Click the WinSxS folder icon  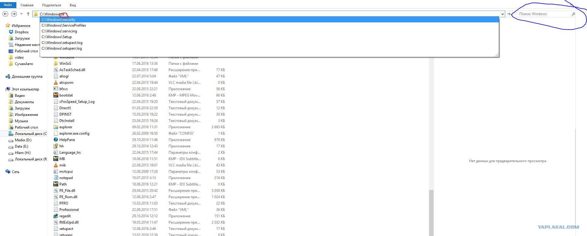click(56, 64)
